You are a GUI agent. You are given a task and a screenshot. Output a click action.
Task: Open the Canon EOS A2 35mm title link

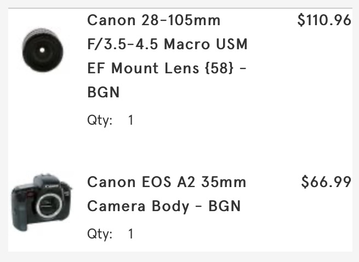(167, 182)
